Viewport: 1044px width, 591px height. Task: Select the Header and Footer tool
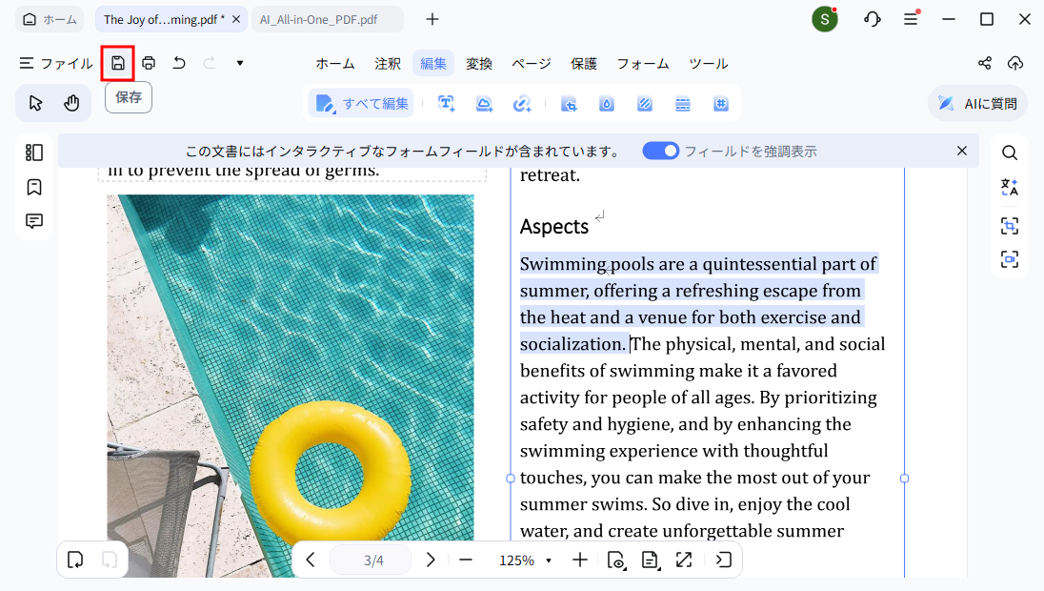[683, 103]
